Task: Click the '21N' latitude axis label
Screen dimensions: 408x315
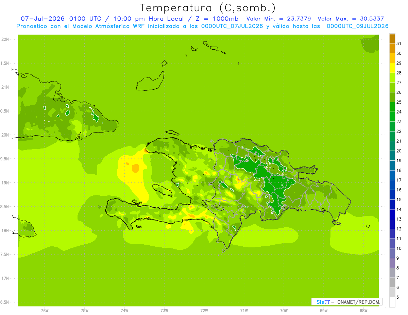Action: [5, 87]
